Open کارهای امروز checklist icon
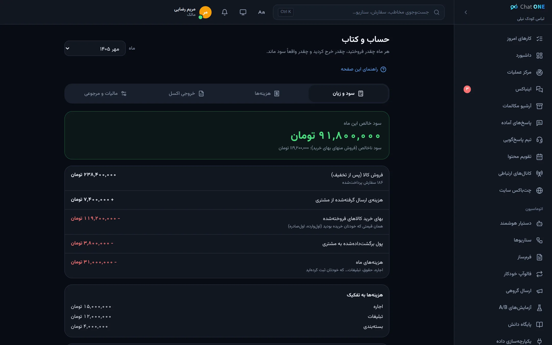This screenshot has width=552, height=345. click(x=539, y=39)
